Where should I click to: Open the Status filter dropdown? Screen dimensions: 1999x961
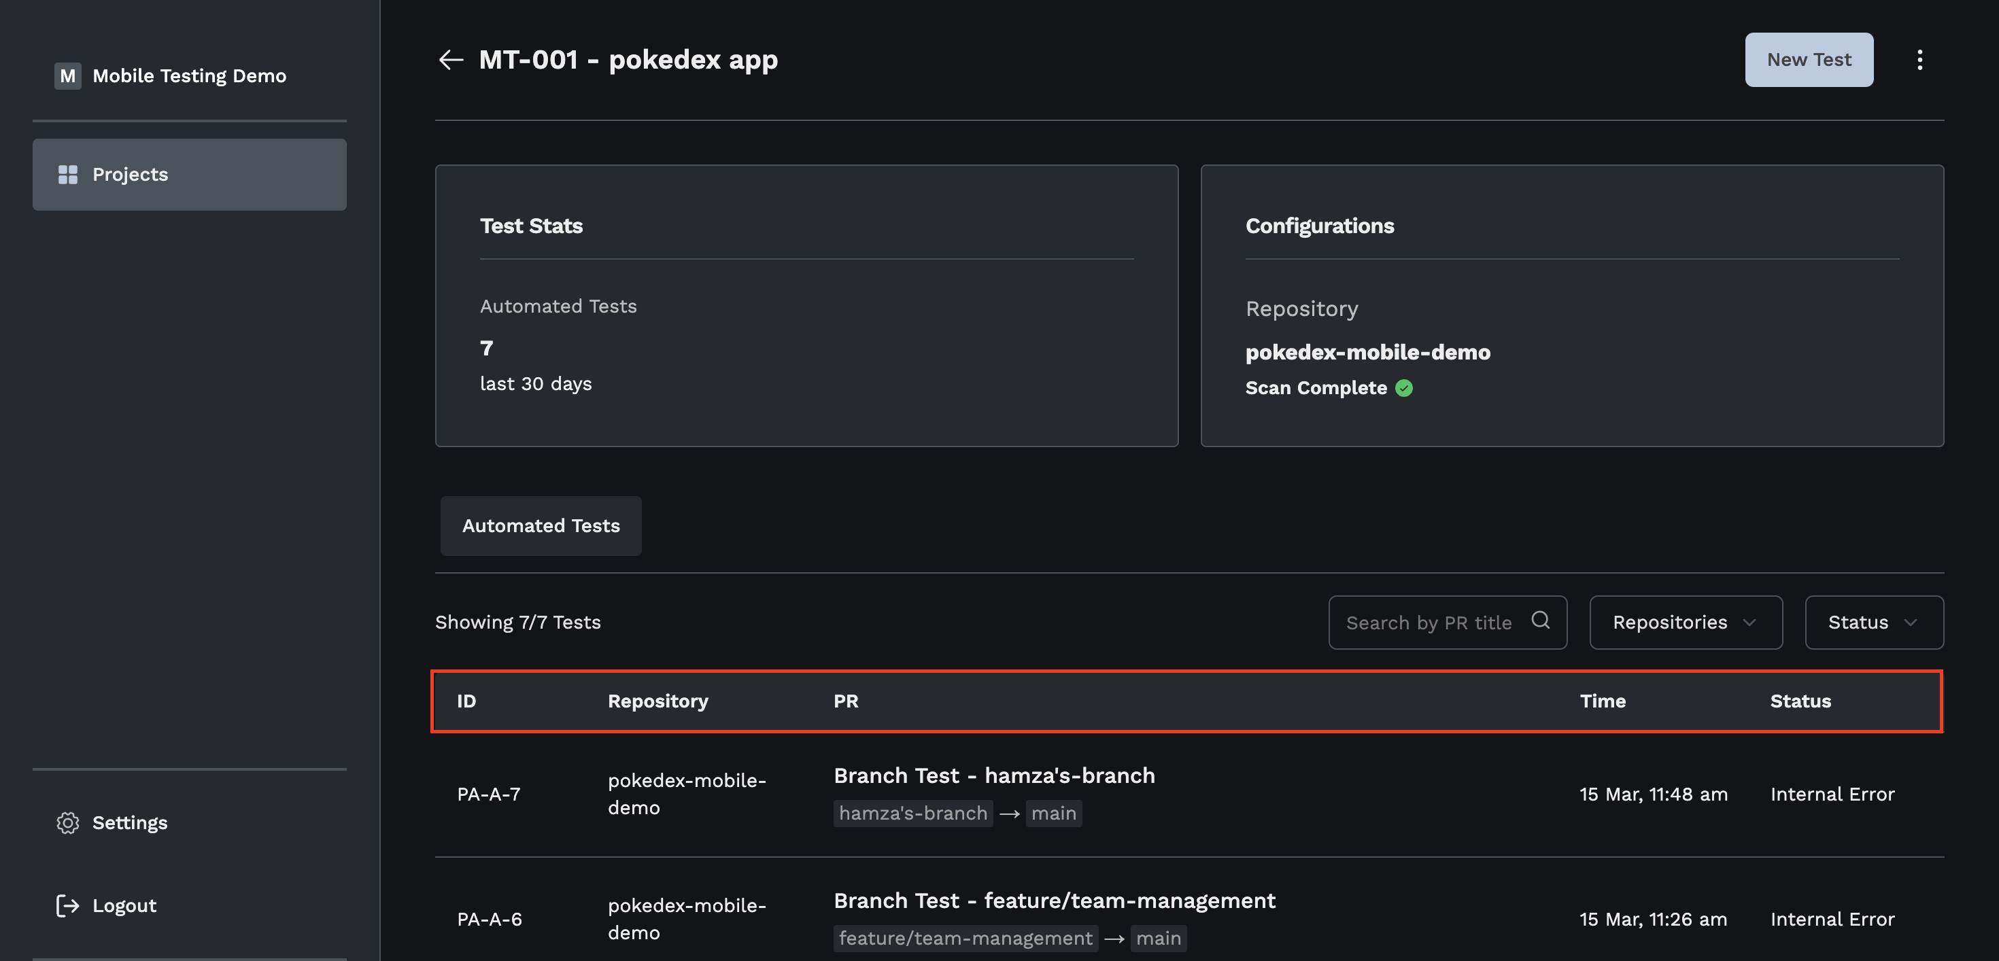point(1873,622)
